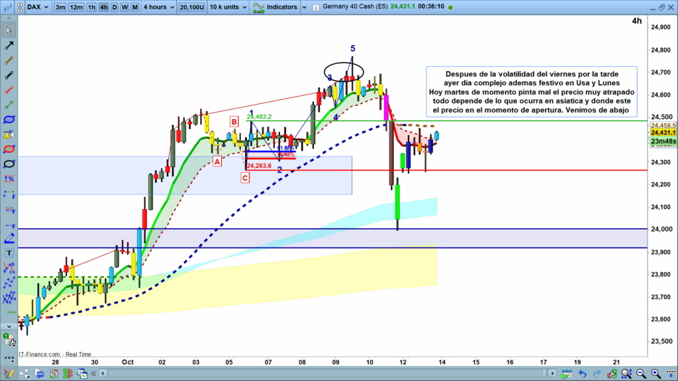This screenshot has height=381, width=678.
Task: Toggle the Weekly (W) timeframe
Action: coord(124,7)
